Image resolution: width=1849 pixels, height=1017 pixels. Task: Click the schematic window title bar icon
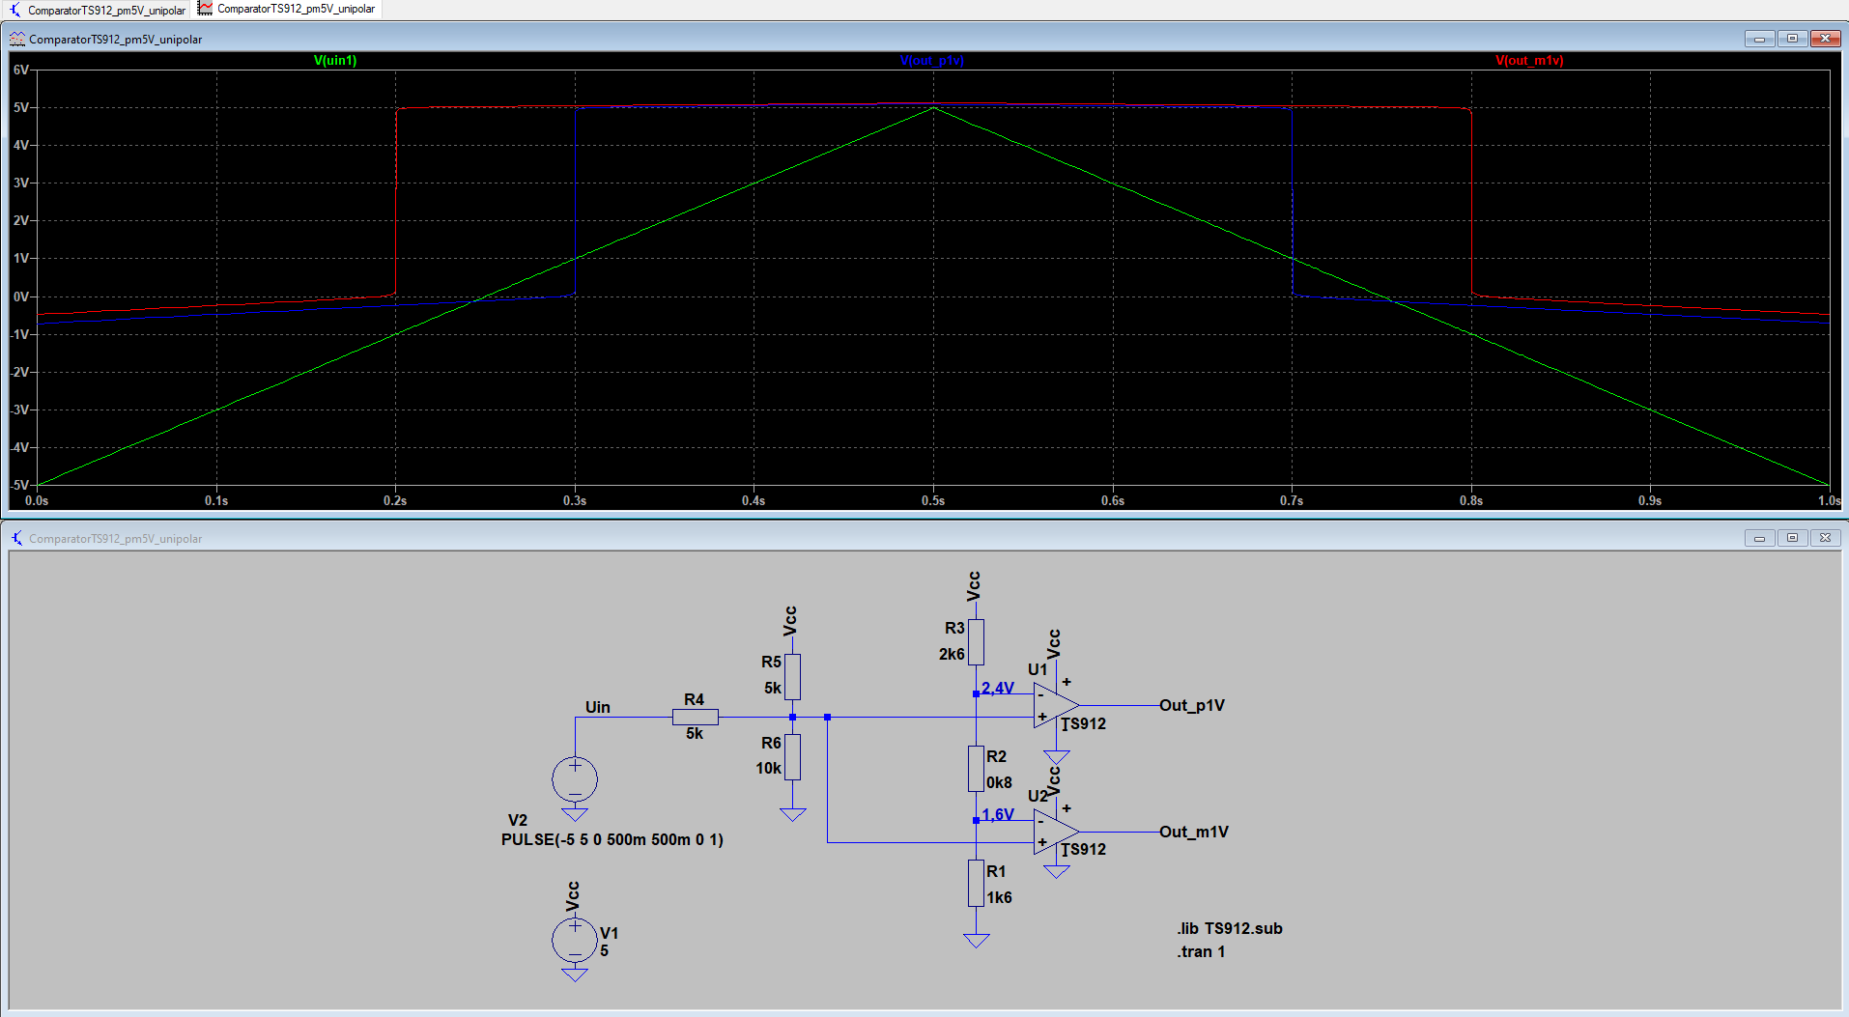(17, 538)
